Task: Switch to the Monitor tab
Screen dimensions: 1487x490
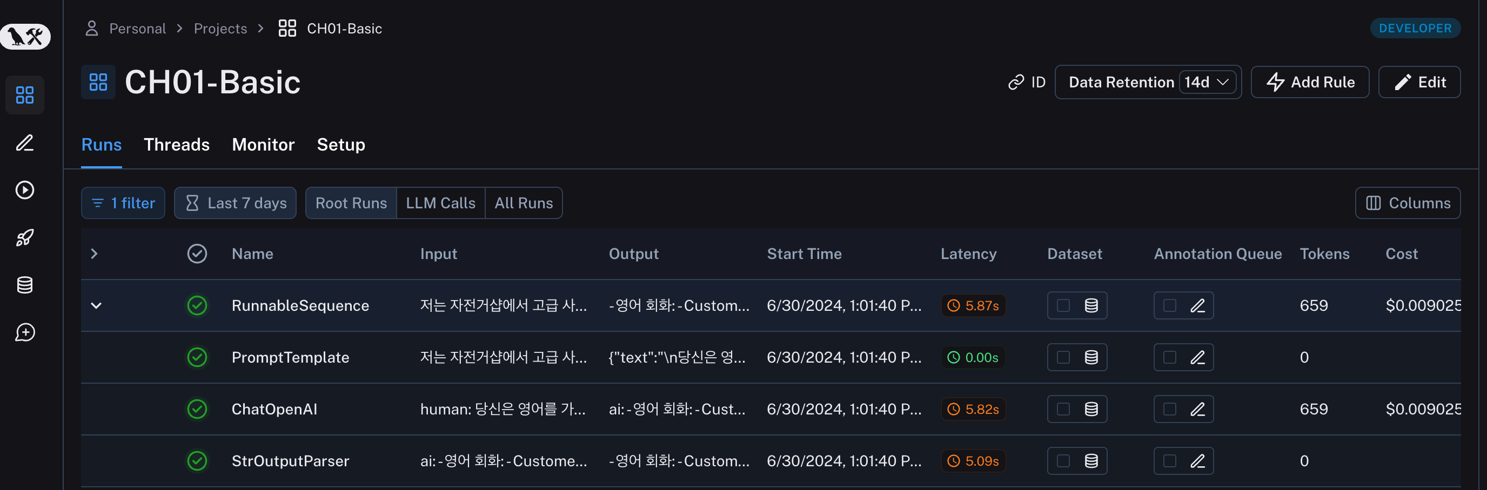Action: pyautogui.click(x=263, y=145)
